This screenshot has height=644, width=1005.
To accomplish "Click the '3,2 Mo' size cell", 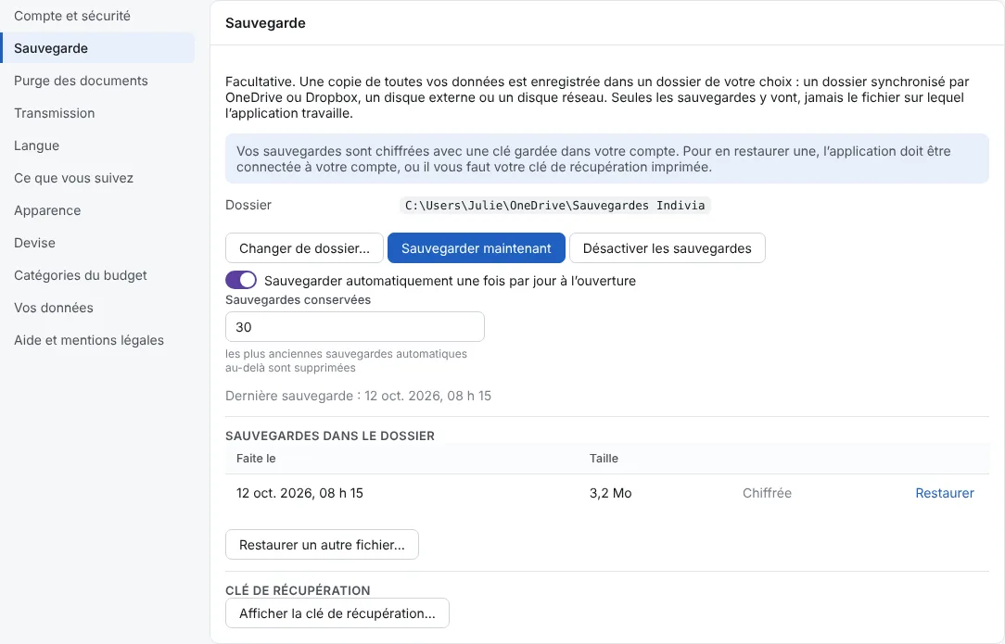I will (x=611, y=493).
